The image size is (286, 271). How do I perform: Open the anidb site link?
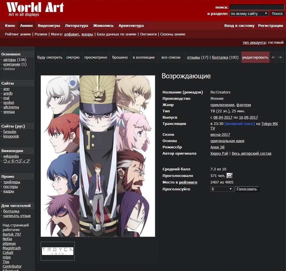(x=8, y=93)
